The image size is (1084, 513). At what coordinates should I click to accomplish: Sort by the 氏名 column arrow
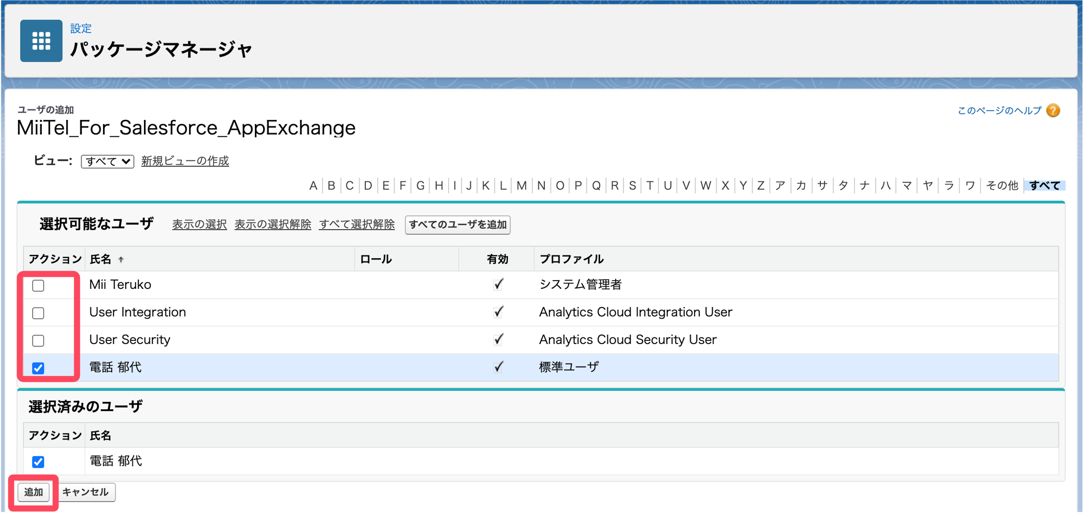tap(121, 260)
